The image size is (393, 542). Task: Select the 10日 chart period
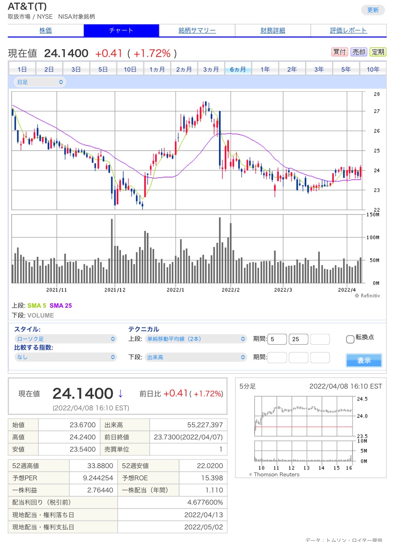(x=130, y=69)
